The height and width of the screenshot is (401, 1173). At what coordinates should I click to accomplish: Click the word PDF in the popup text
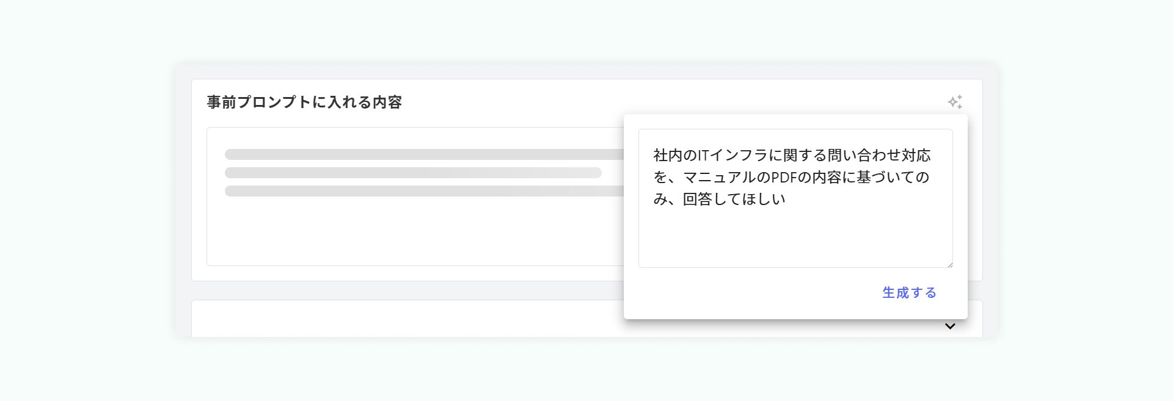[x=785, y=178]
